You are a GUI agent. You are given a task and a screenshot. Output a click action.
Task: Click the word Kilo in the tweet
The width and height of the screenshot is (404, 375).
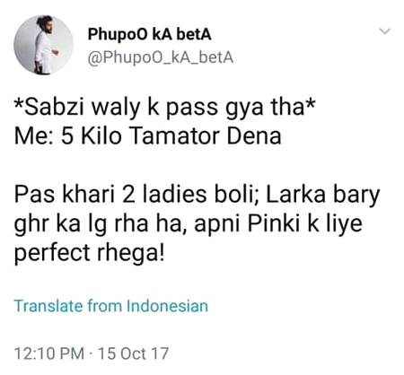pyautogui.click(x=101, y=136)
